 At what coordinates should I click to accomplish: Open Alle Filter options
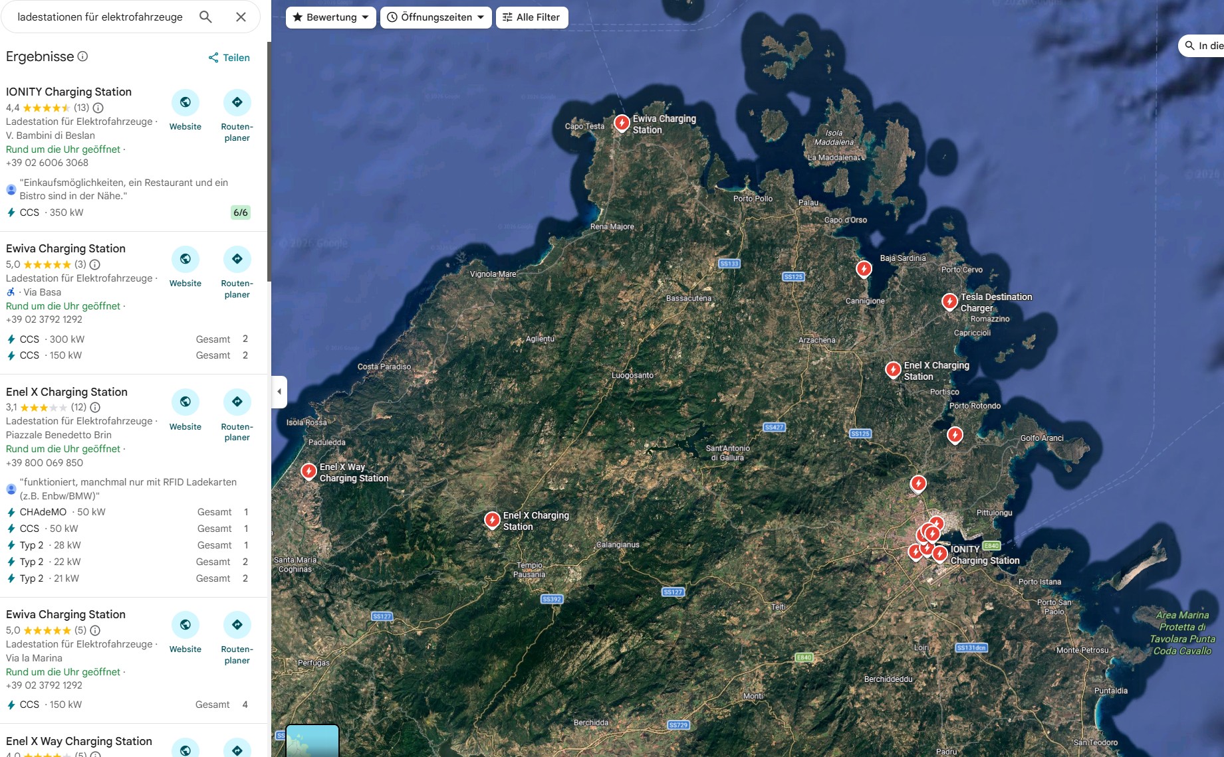click(x=531, y=17)
